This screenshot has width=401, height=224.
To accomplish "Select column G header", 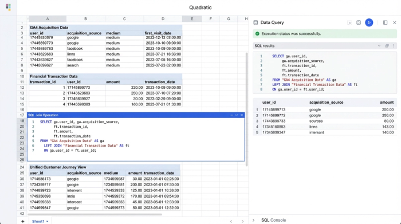I will click(229, 19).
